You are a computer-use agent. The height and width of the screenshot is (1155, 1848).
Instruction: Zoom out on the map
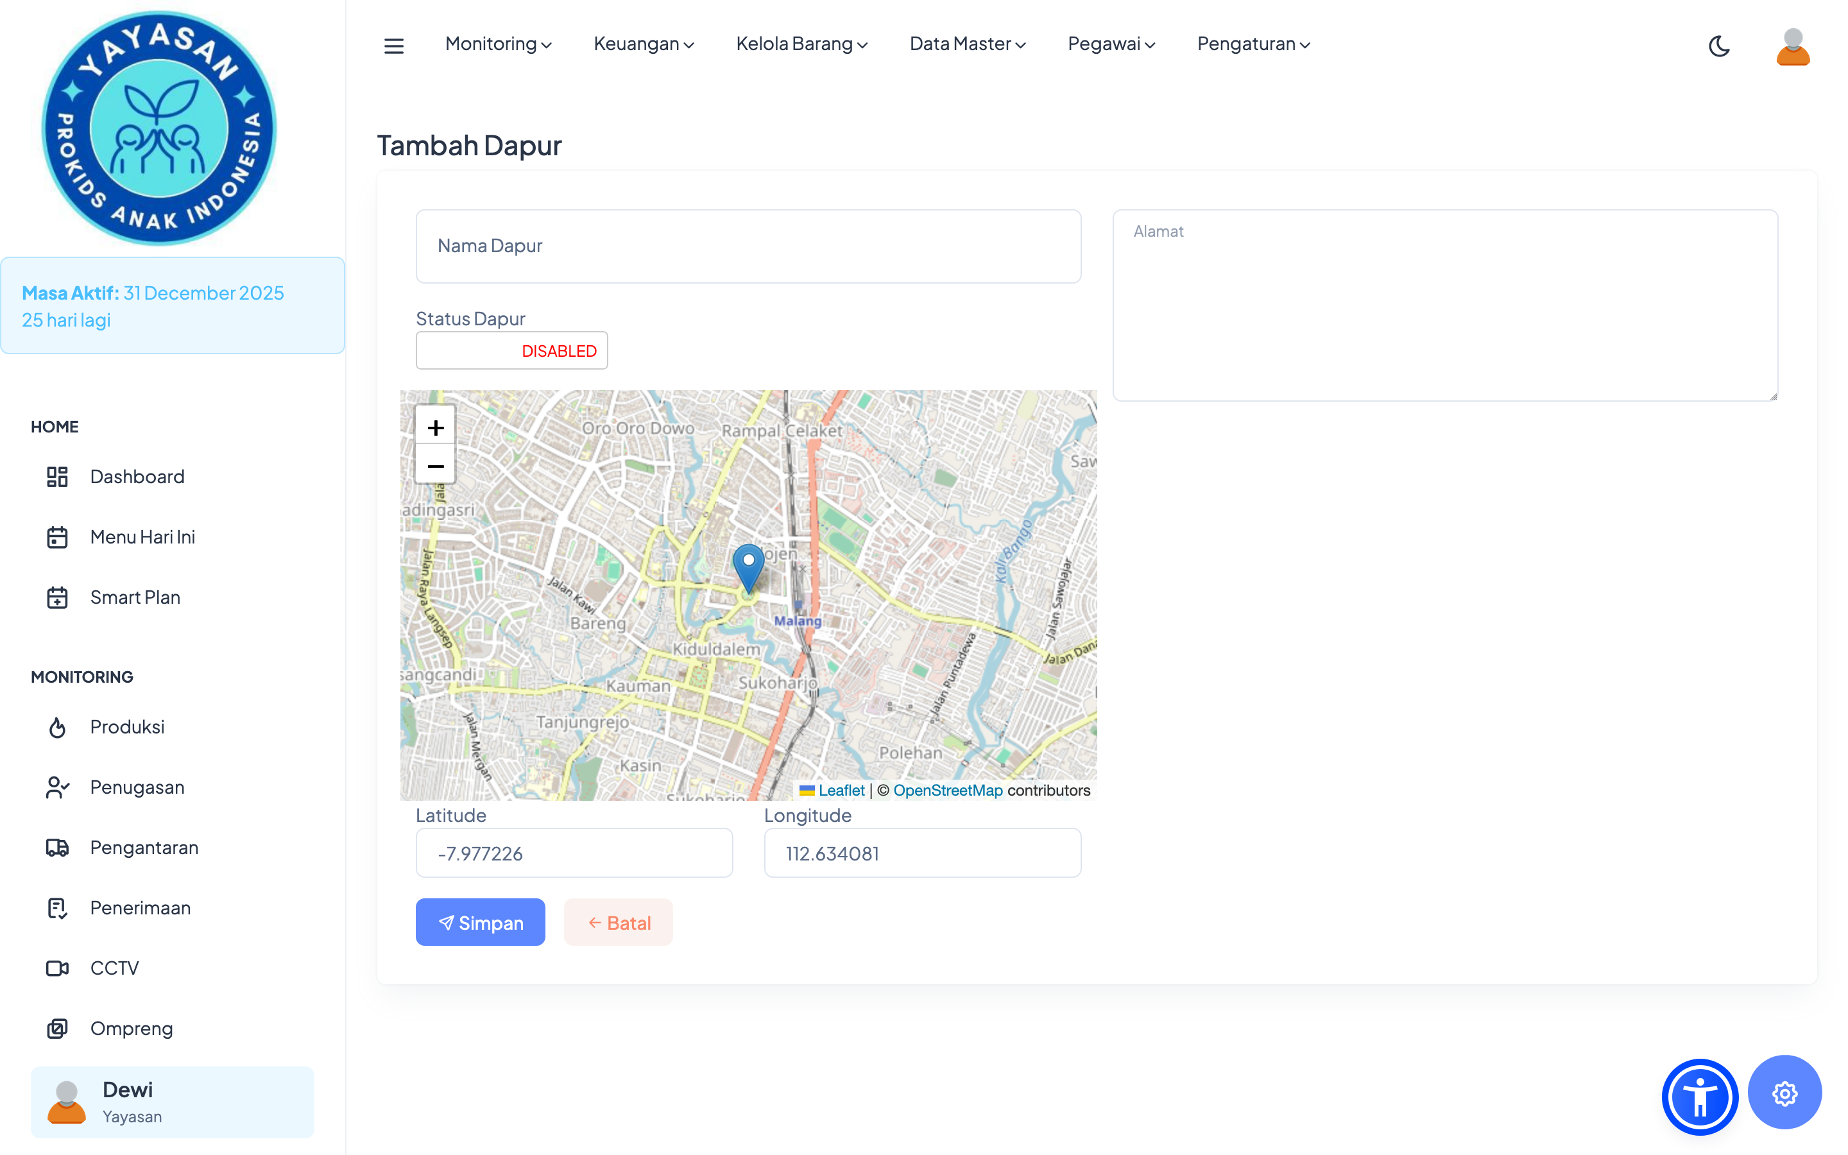coord(435,465)
